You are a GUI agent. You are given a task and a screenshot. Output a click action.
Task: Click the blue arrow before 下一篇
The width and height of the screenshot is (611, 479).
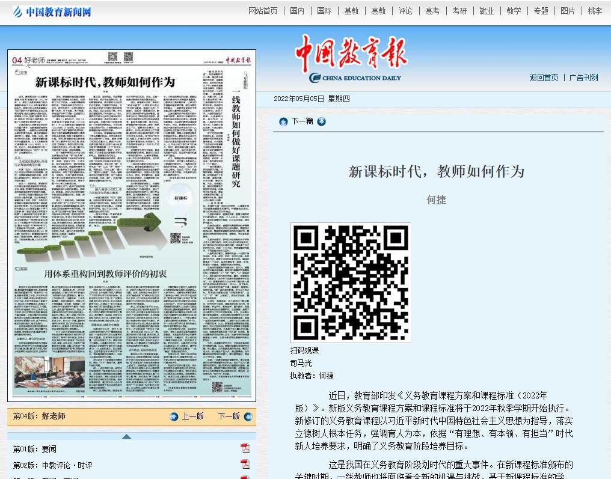(x=283, y=121)
